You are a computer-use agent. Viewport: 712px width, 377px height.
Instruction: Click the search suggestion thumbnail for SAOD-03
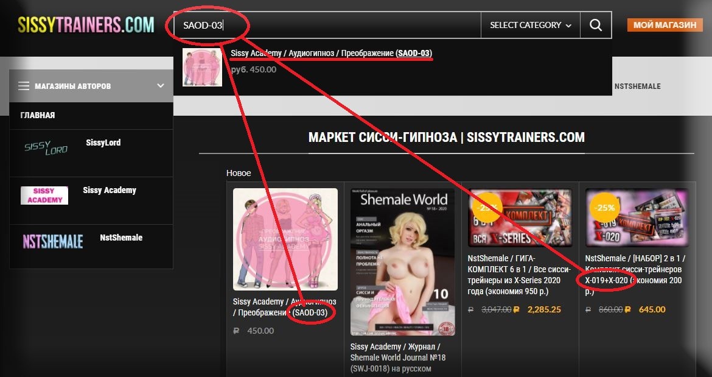click(202, 67)
